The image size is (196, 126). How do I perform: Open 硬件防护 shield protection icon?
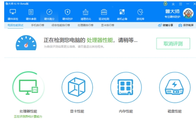click(x=67, y=12)
